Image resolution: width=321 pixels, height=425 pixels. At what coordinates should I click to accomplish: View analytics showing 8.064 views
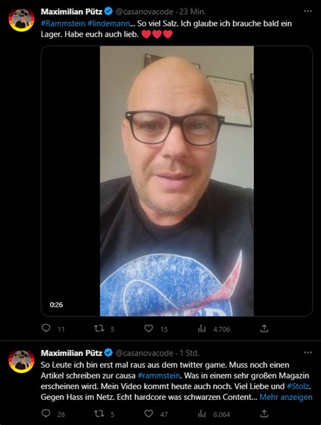[x=202, y=414]
